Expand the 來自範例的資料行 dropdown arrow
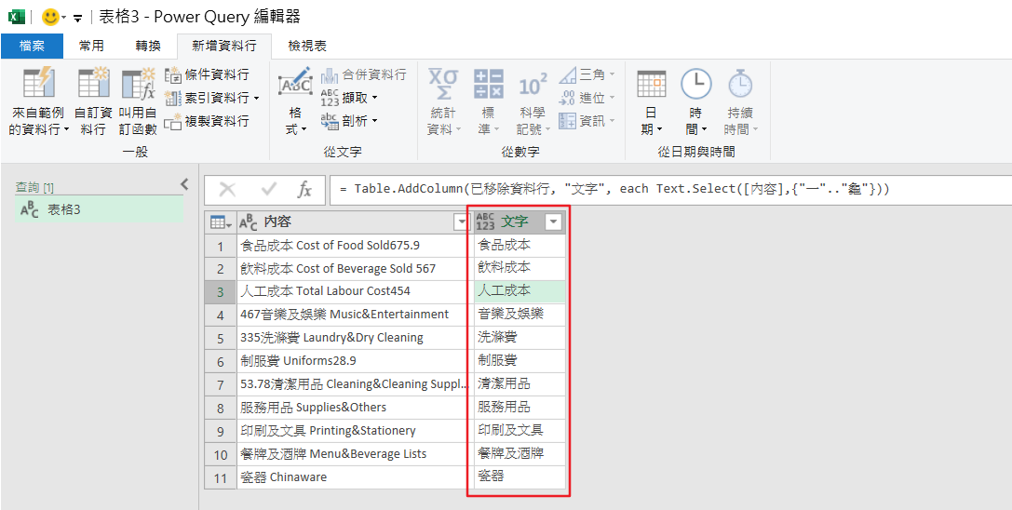Image resolution: width=1012 pixels, height=510 pixels. point(67,129)
